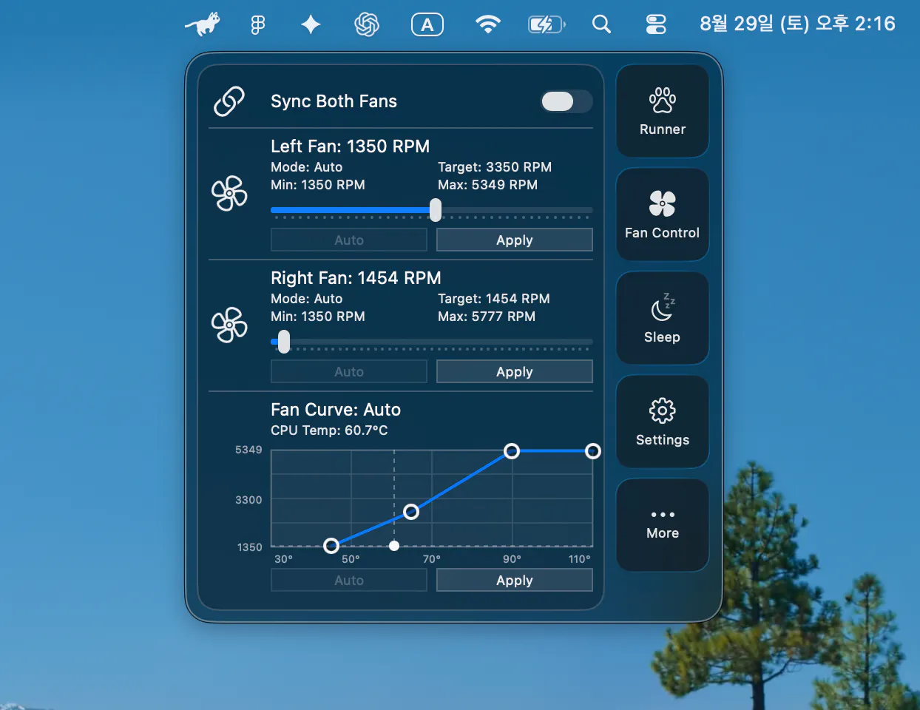Apply the Left Fan speed

point(515,240)
